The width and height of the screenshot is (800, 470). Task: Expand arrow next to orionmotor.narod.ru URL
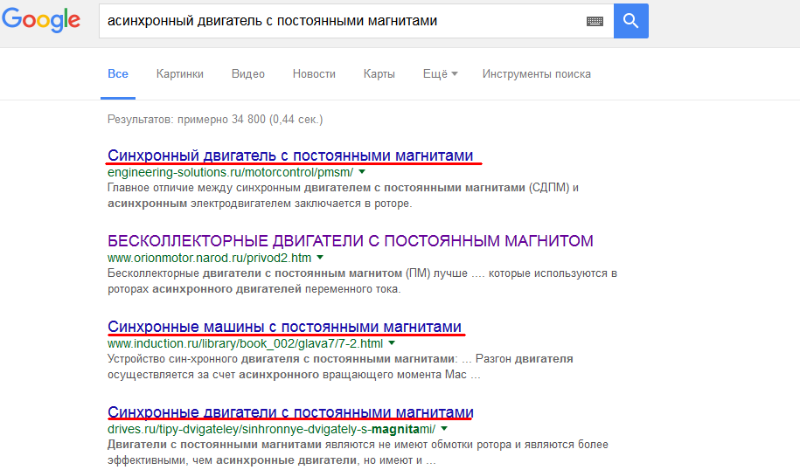coord(320,258)
